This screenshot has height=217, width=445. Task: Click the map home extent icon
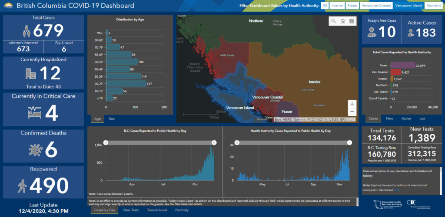[343, 21]
